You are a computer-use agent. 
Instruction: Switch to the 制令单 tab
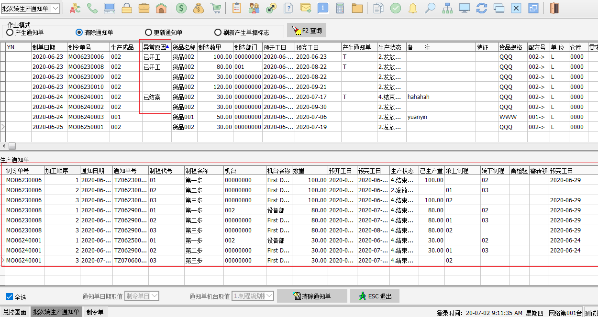click(95, 312)
